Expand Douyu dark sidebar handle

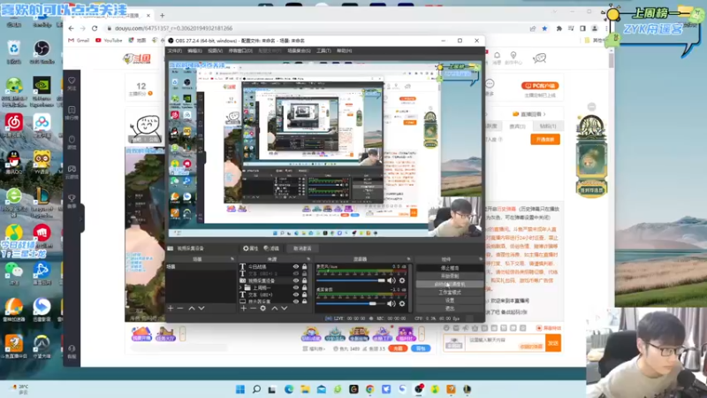(x=81, y=218)
